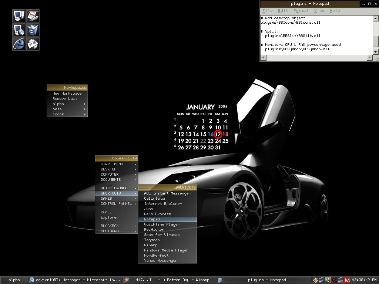Open the My Computer desktop icon

(19, 16)
